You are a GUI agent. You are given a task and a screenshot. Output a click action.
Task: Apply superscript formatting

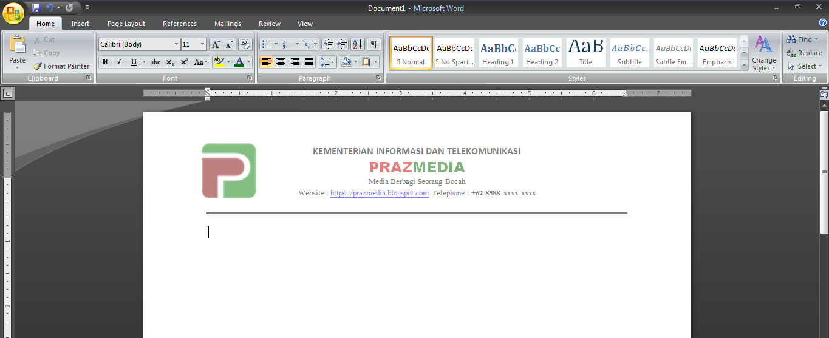pos(184,62)
